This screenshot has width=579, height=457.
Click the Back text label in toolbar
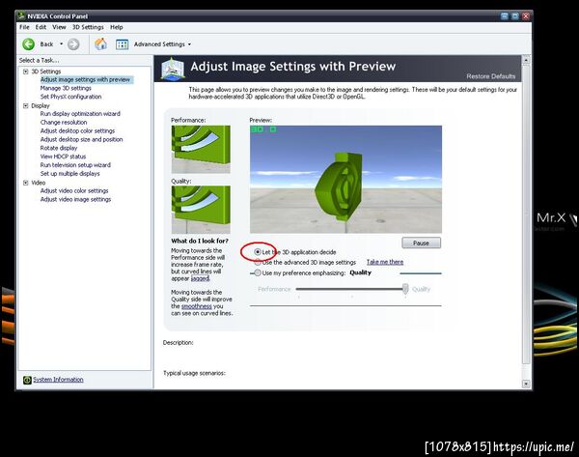click(x=46, y=44)
